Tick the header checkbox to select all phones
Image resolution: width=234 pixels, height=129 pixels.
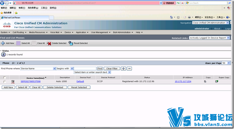coord(5,77)
